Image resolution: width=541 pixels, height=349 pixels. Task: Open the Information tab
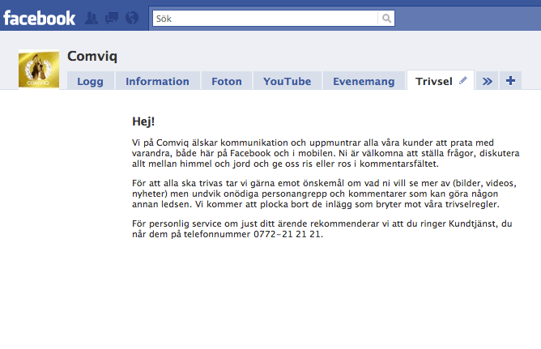157,81
